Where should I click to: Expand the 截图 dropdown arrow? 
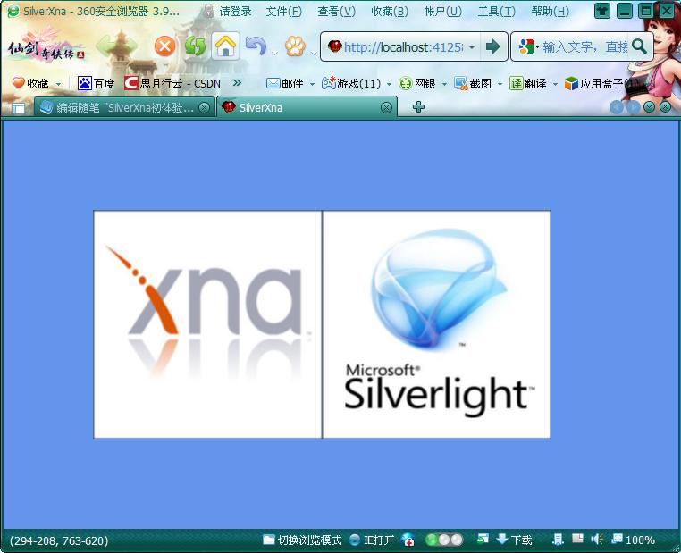(500, 84)
